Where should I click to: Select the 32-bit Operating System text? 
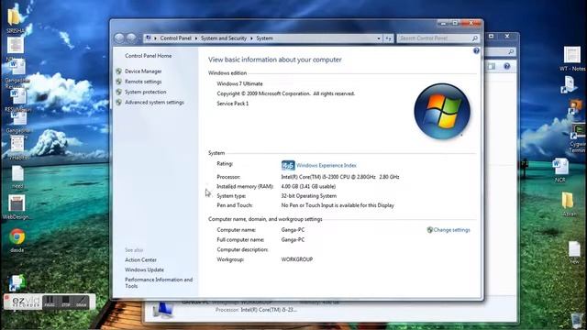pos(309,196)
